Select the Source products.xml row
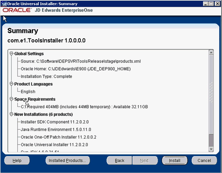 tap(81, 61)
